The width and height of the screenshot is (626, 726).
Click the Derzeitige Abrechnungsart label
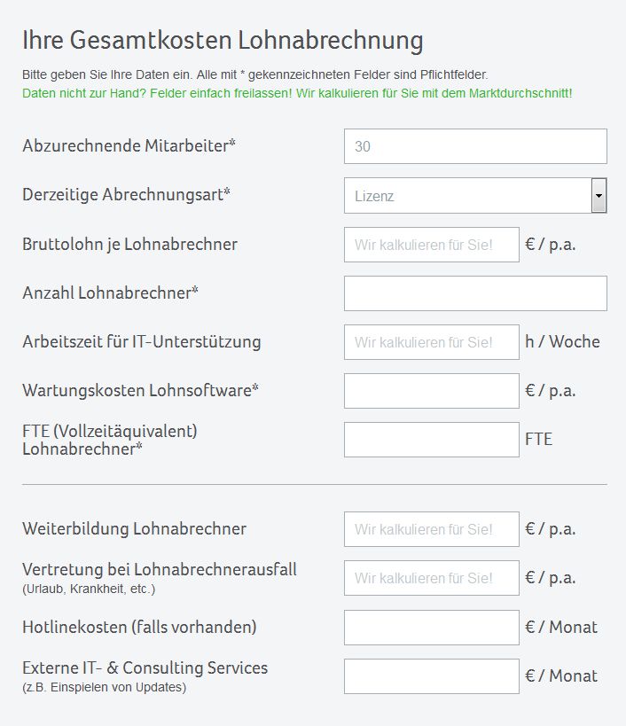[126, 194]
